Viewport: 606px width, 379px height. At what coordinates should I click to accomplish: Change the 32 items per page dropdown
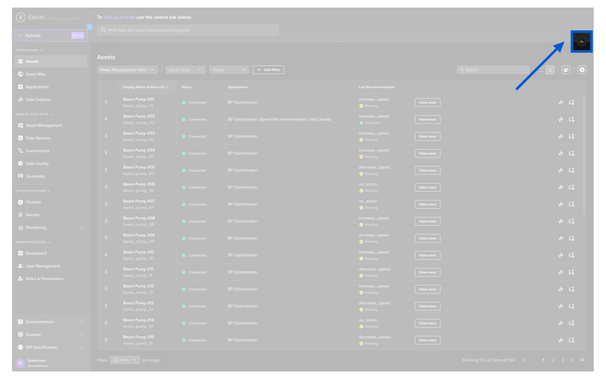pos(124,360)
